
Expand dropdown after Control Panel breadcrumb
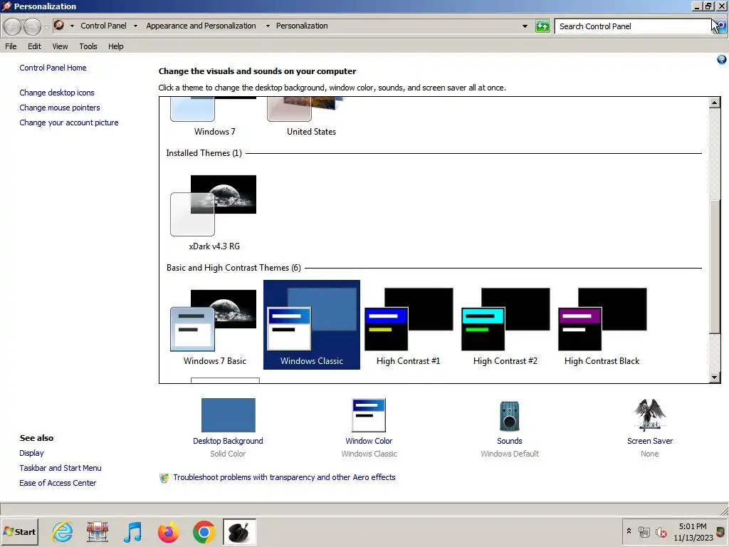pyautogui.click(x=135, y=26)
